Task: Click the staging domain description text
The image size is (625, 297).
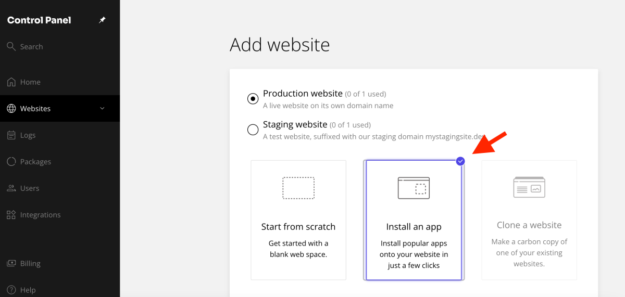Action: click(374, 137)
